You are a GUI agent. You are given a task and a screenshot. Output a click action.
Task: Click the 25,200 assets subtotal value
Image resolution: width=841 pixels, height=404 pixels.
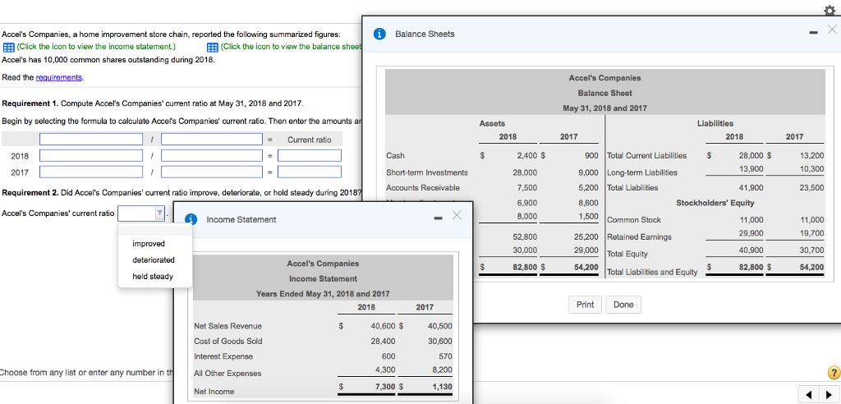click(x=586, y=236)
